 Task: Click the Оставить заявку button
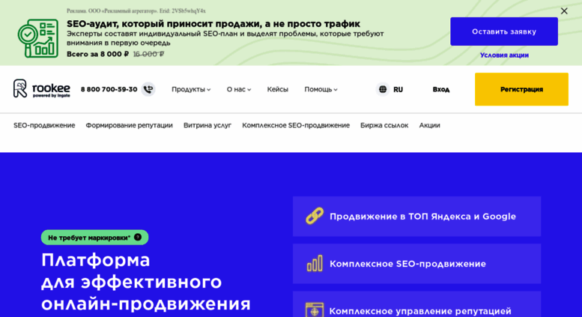tap(503, 31)
